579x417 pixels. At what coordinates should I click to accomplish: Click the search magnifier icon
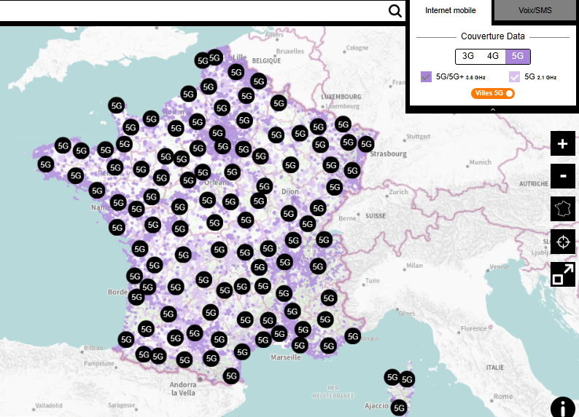[395, 10]
